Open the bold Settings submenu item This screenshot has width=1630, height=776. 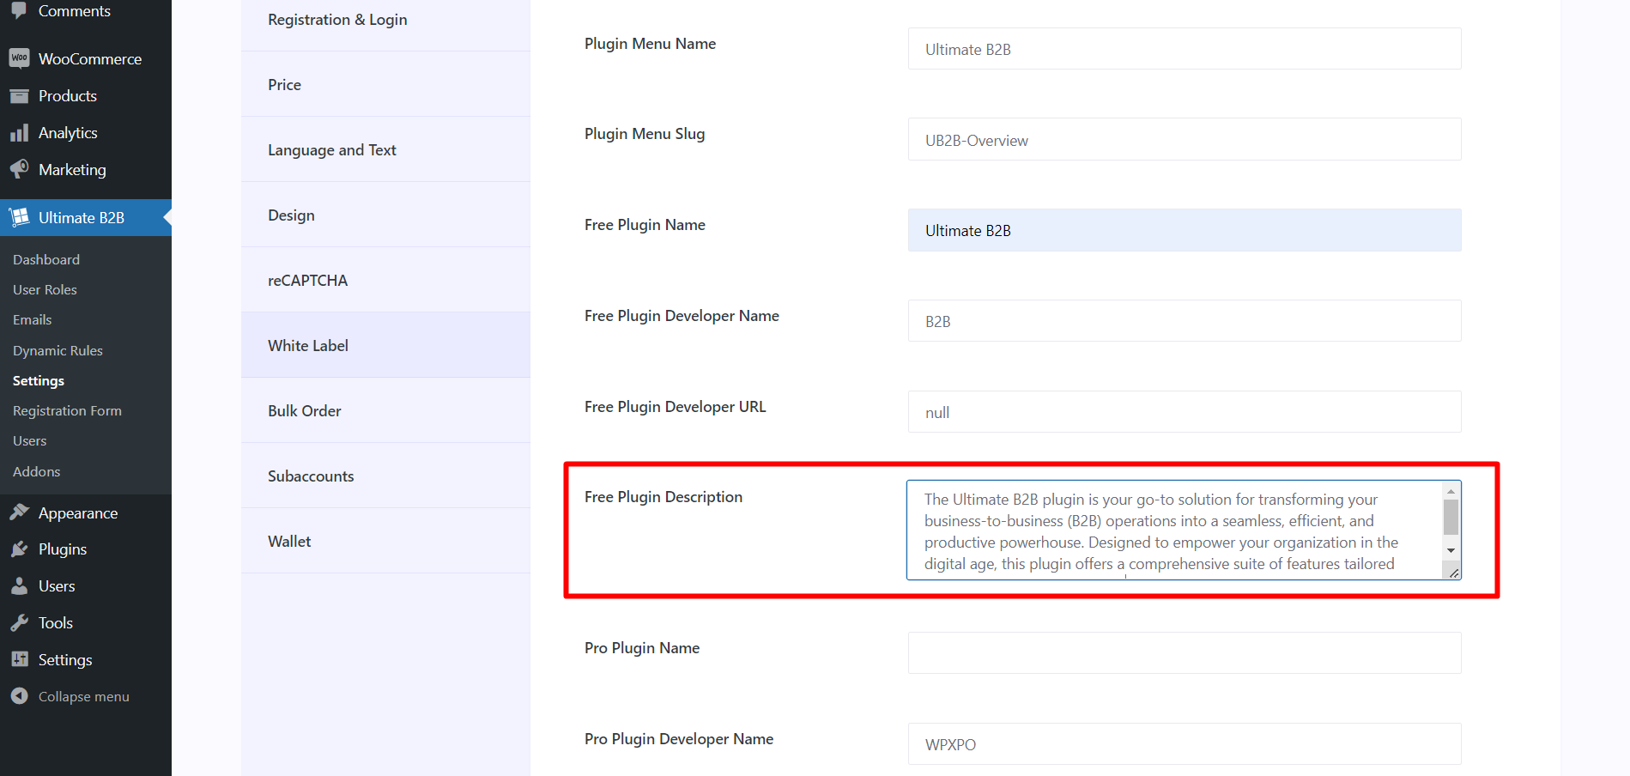click(39, 380)
